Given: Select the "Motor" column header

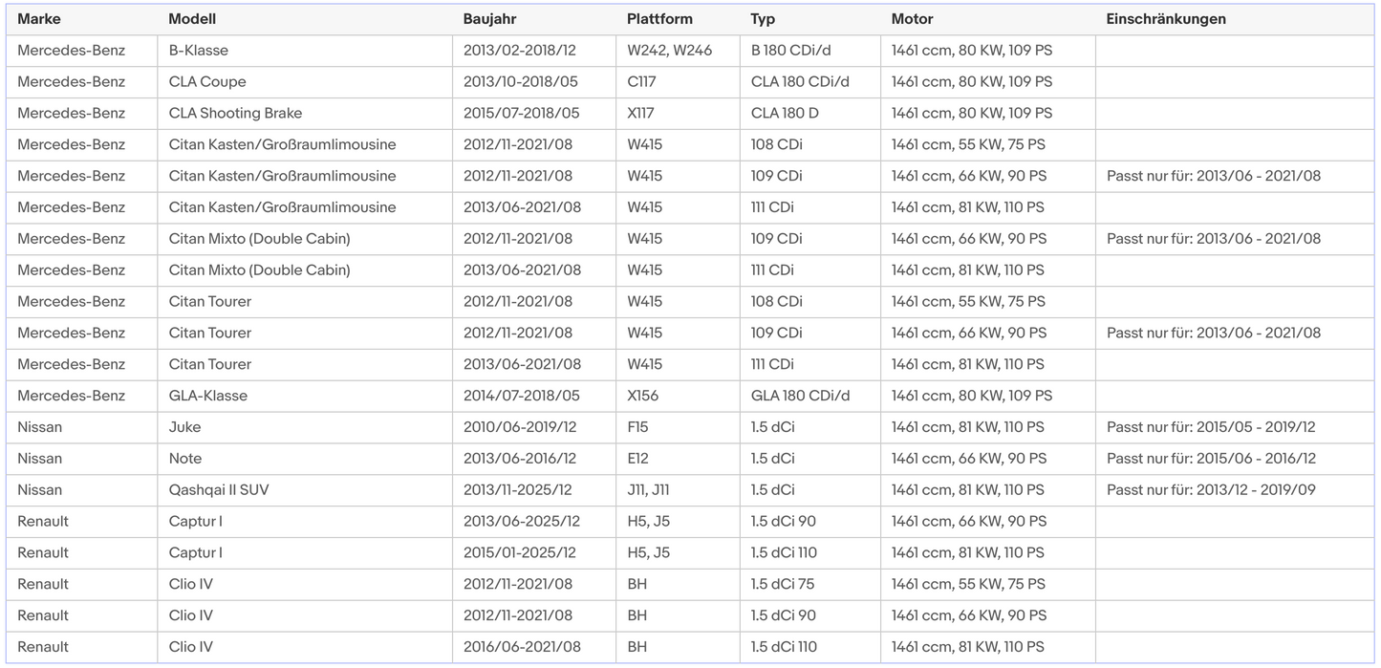Looking at the screenshot, I should [x=913, y=19].
